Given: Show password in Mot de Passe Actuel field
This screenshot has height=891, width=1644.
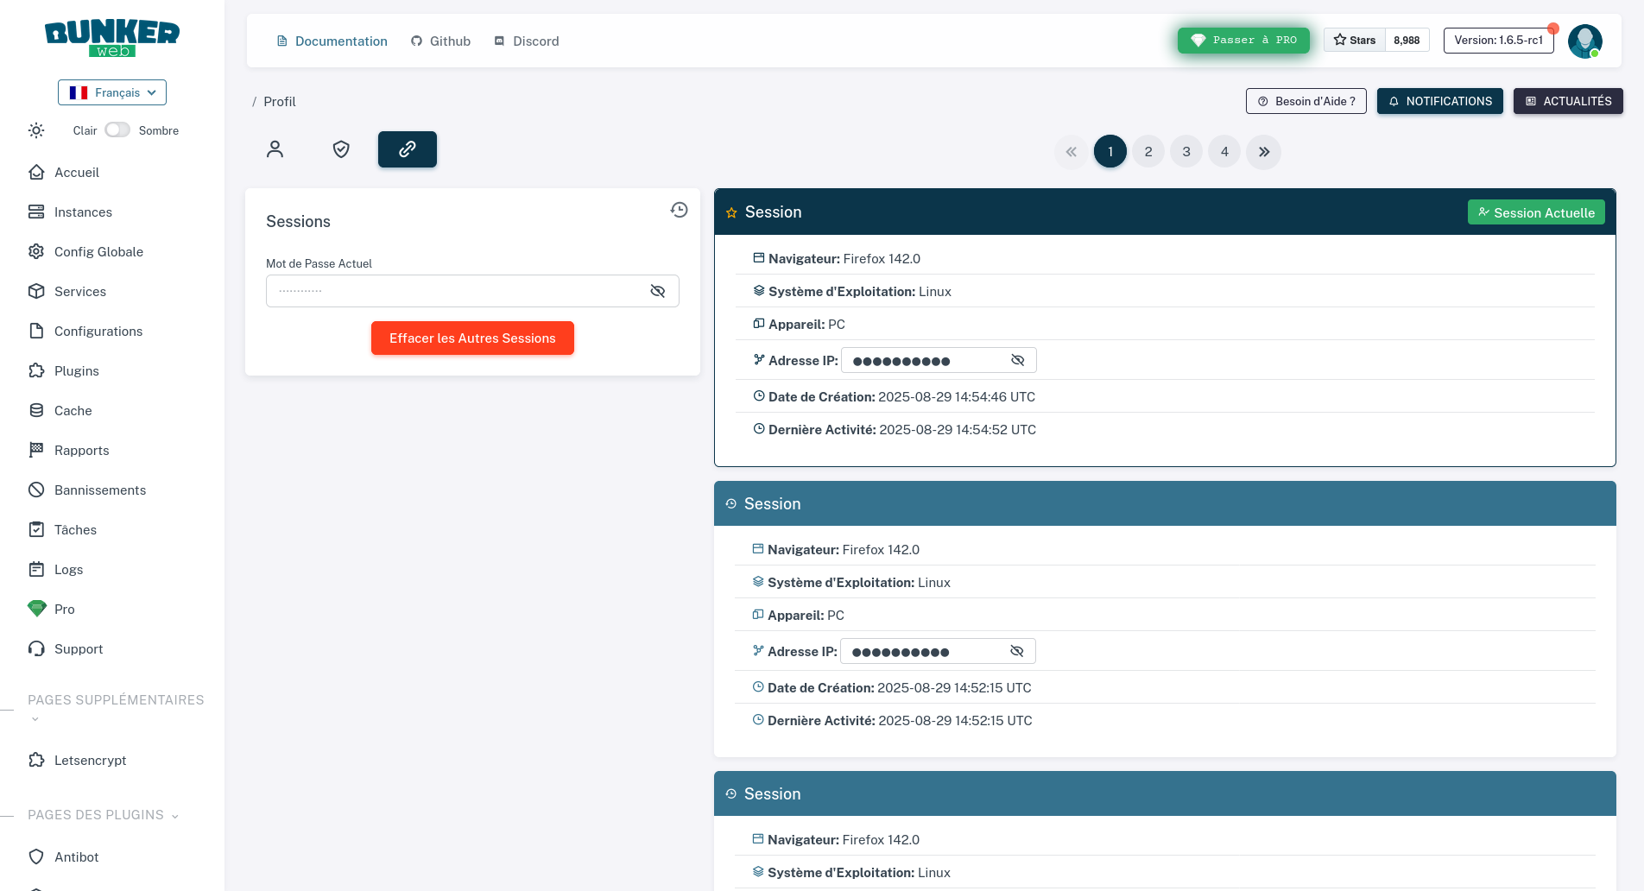Looking at the screenshot, I should 658,291.
